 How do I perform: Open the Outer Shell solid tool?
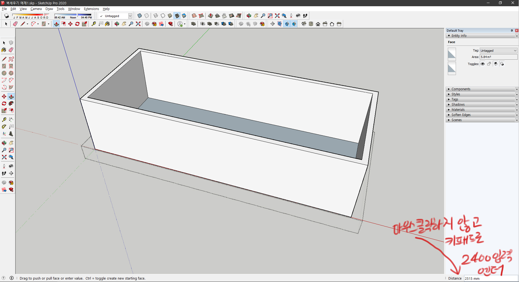[193, 24]
